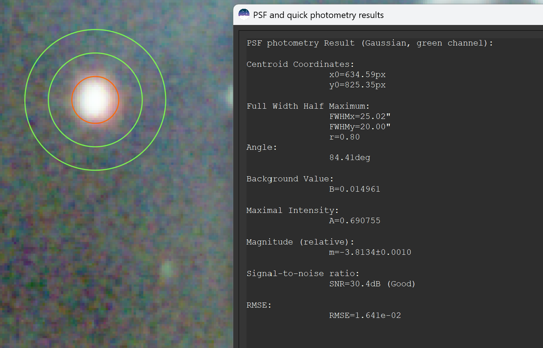Click the SNR=30.4dB (Good) line
The height and width of the screenshot is (348, 543).
coord(372,284)
